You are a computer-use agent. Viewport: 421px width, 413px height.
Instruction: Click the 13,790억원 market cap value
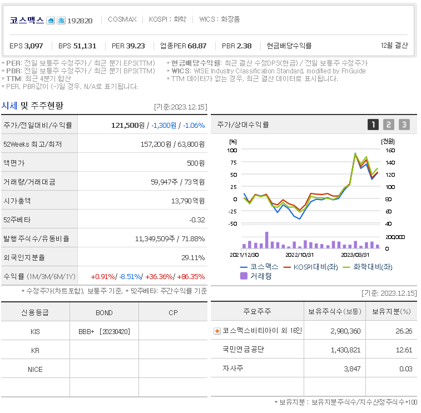(188, 201)
